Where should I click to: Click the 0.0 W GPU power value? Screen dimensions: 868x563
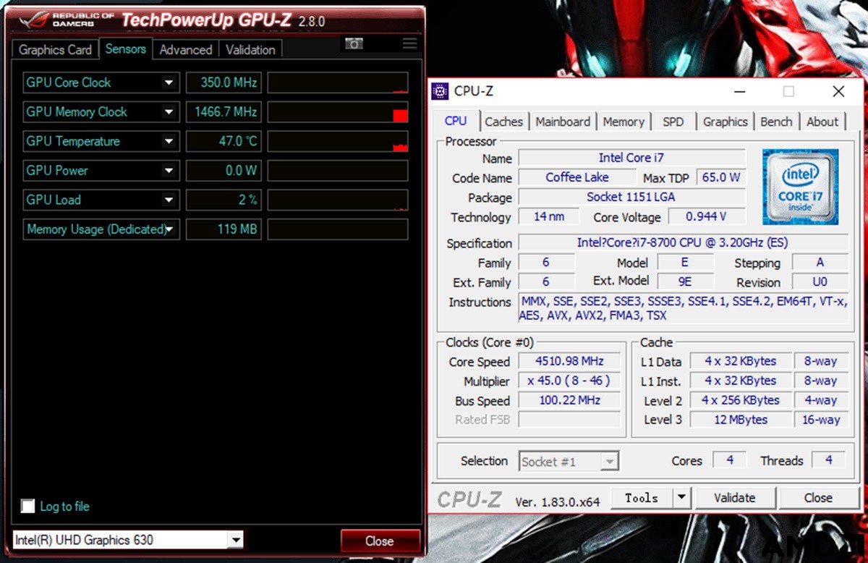(x=224, y=171)
